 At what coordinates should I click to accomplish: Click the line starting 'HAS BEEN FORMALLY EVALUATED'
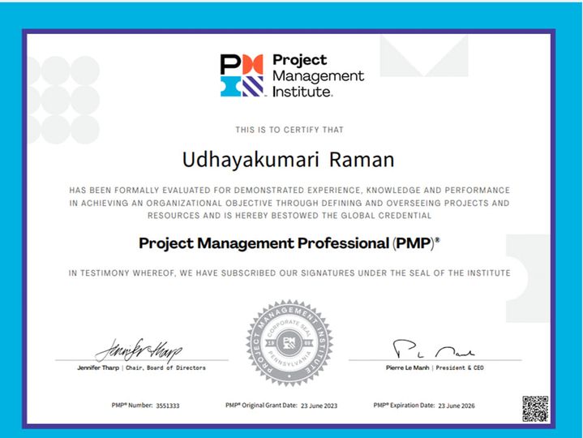(289, 191)
